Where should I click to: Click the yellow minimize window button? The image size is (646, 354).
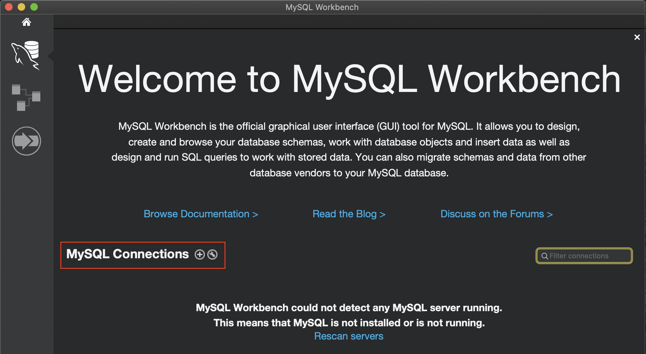[21, 7]
